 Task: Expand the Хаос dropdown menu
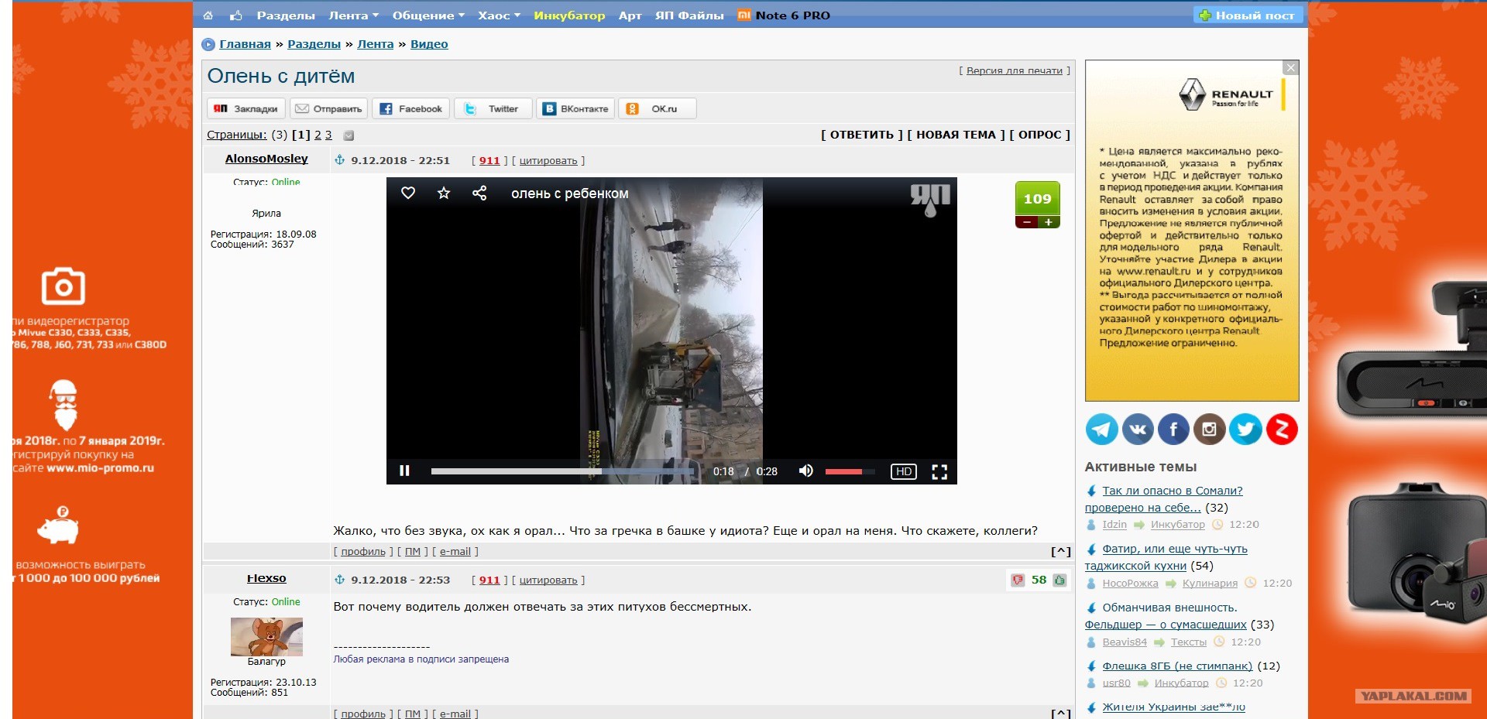[499, 15]
